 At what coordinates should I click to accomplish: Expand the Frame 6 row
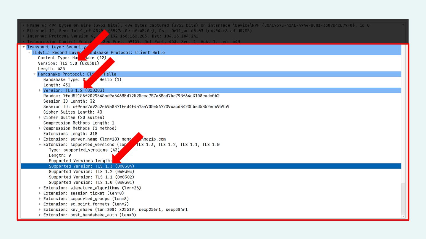pos(24,25)
